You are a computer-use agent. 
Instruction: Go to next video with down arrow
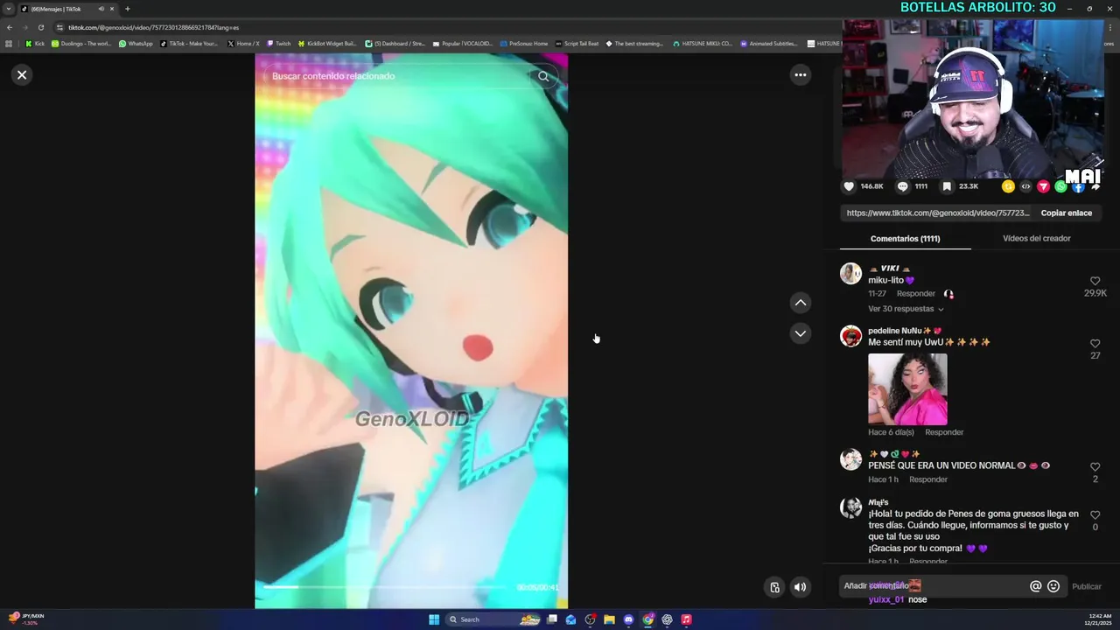800,333
